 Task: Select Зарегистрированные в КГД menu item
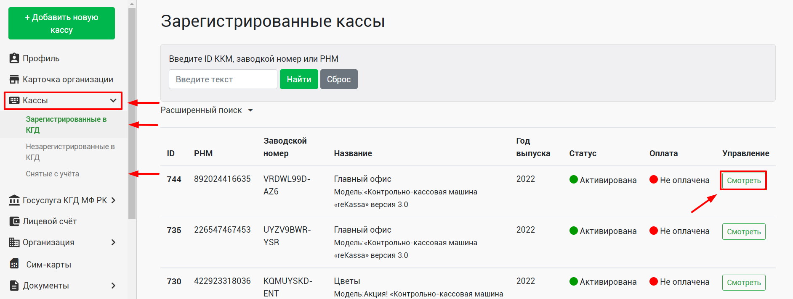pyautogui.click(x=66, y=124)
